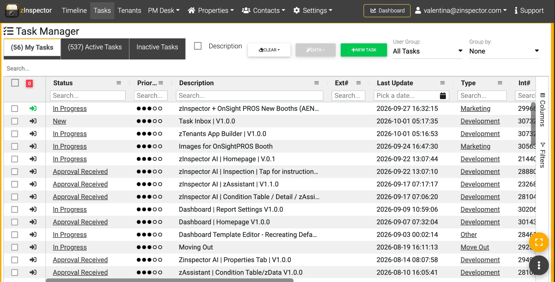This screenshot has height=282, width=555.
Task: Open the Filters side panel
Action: click(543, 155)
